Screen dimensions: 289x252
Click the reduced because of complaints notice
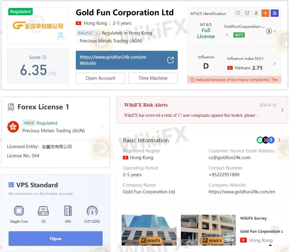pos(234,80)
